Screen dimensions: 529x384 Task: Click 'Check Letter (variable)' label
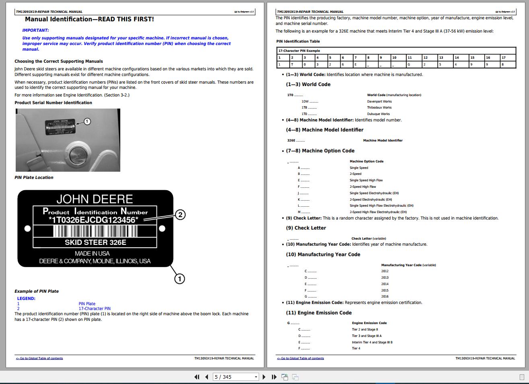(x=369, y=238)
